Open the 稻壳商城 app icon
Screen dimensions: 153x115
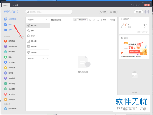coord(6,41)
